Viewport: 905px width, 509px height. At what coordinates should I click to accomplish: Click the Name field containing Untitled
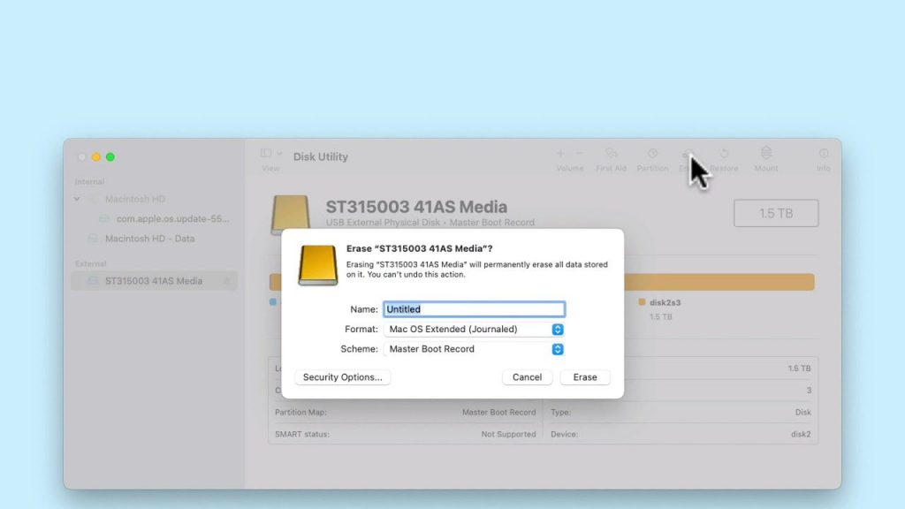[474, 309]
